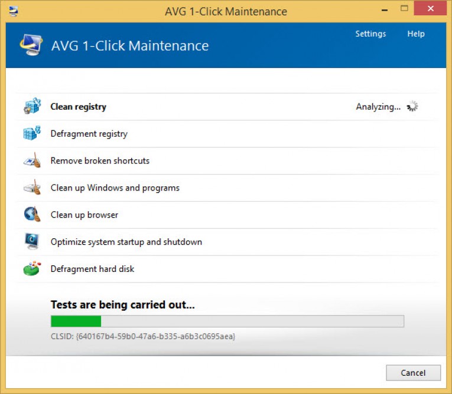Click "Tests are being carried out..." heading
Screen dimensions: 452x394
pos(123,304)
